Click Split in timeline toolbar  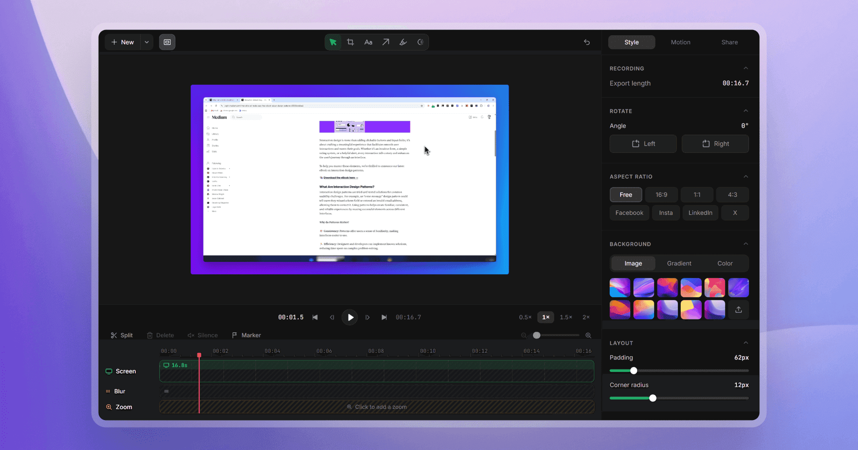click(122, 335)
